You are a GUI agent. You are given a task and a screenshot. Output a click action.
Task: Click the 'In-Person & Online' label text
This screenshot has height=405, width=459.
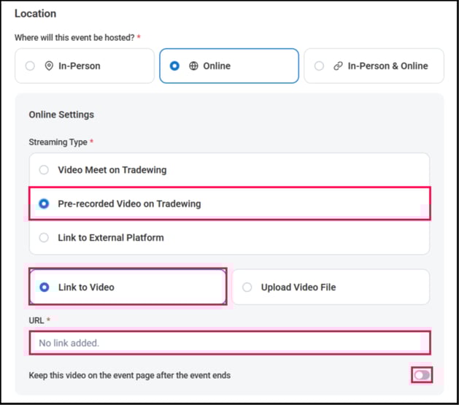click(x=387, y=66)
